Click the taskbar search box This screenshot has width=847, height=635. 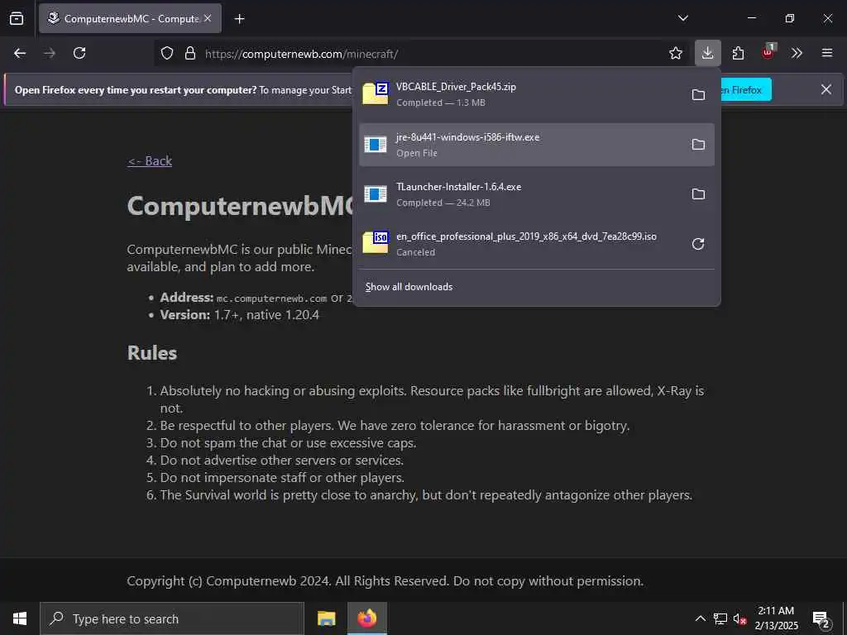[172, 618]
